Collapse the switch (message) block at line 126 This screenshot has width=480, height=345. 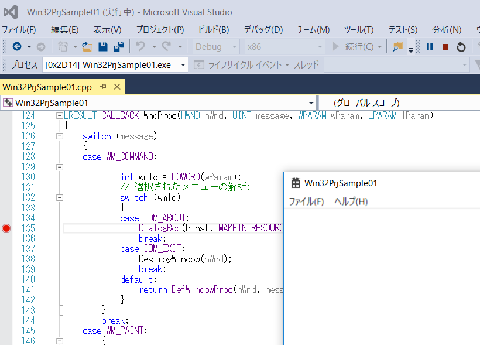[59, 136]
